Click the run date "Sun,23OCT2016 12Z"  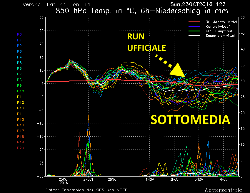click(x=198, y=4)
